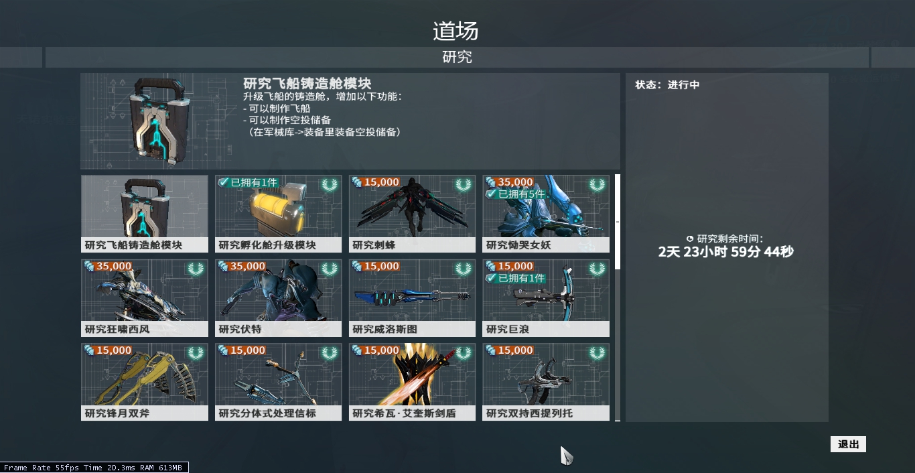Click the 已拥有1件 checkmark badge on 孵化舱升级模块
Image resolution: width=915 pixels, height=473 pixels.
click(247, 182)
